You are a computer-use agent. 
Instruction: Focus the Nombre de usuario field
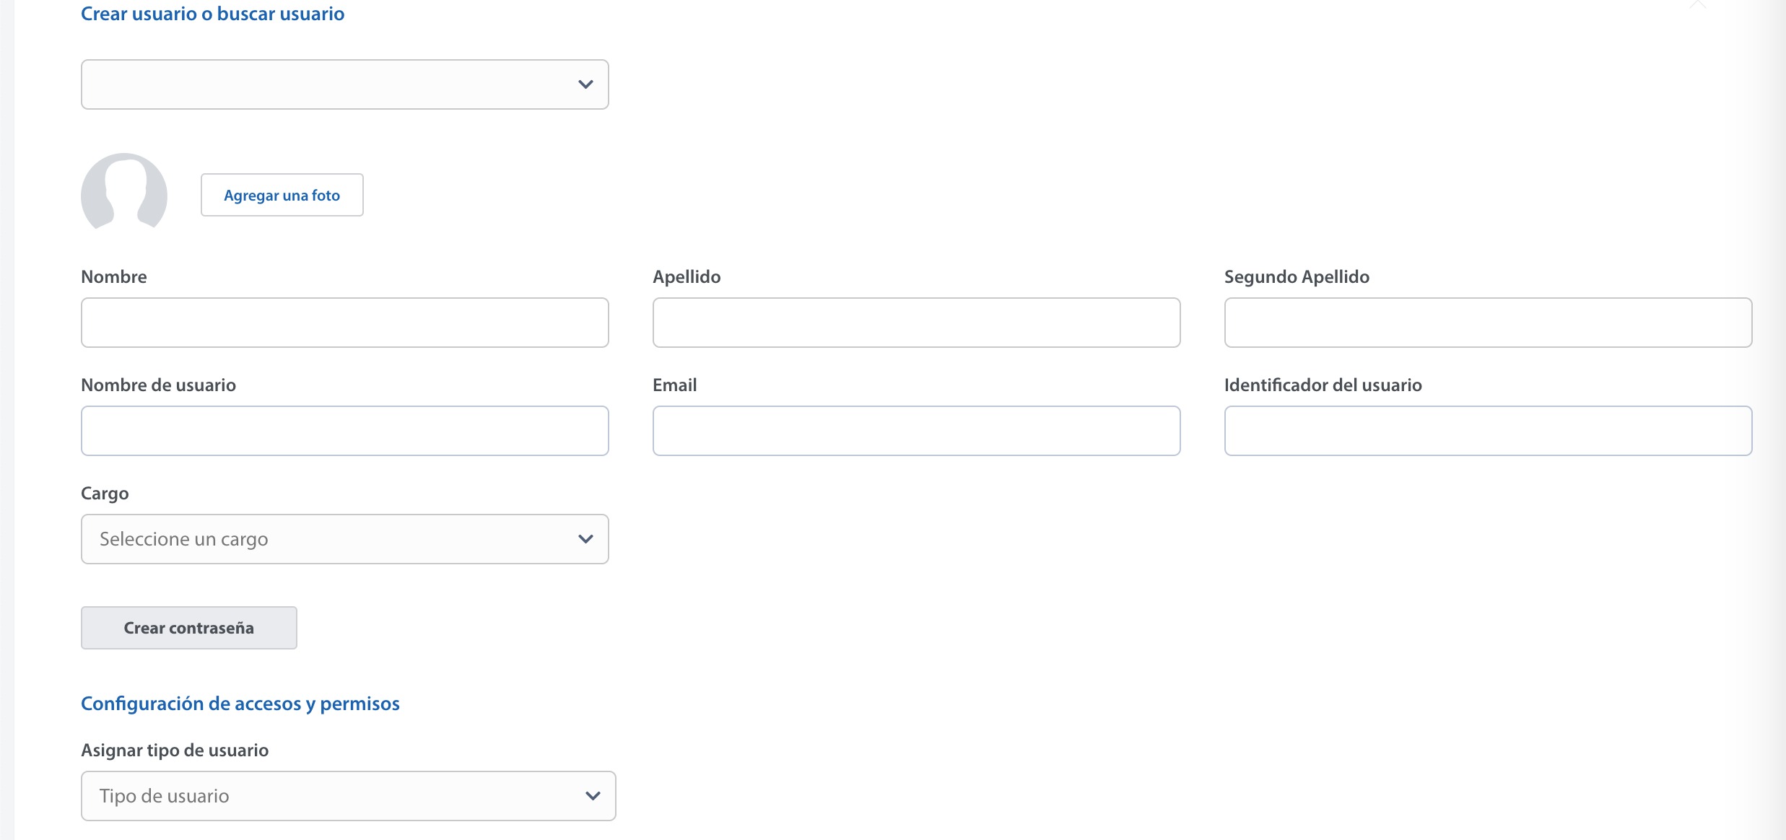344,431
